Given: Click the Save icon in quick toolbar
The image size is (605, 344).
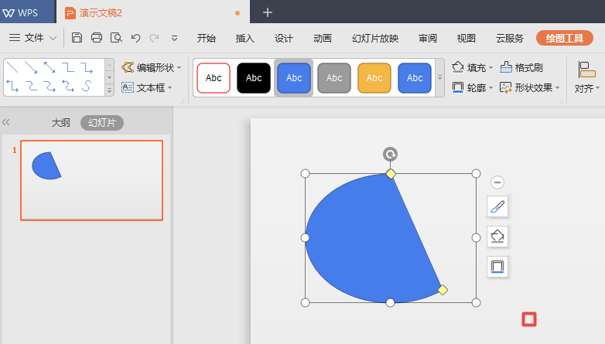Looking at the screenshot, I should coord(77,38).
